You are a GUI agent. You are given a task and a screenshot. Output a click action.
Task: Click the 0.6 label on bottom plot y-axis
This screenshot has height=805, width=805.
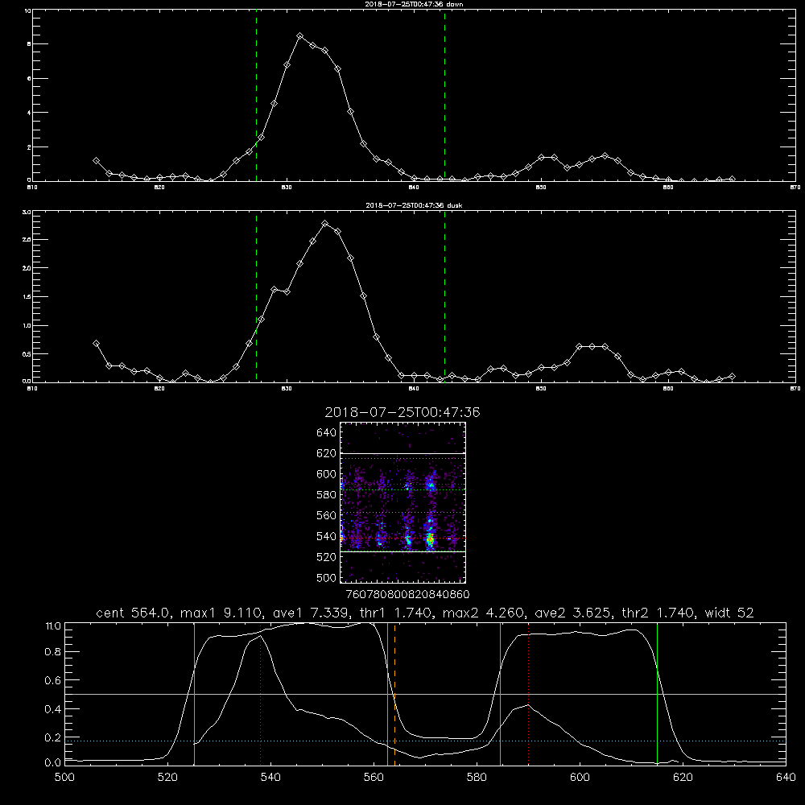pyautogui.click(x=53, y=680)
